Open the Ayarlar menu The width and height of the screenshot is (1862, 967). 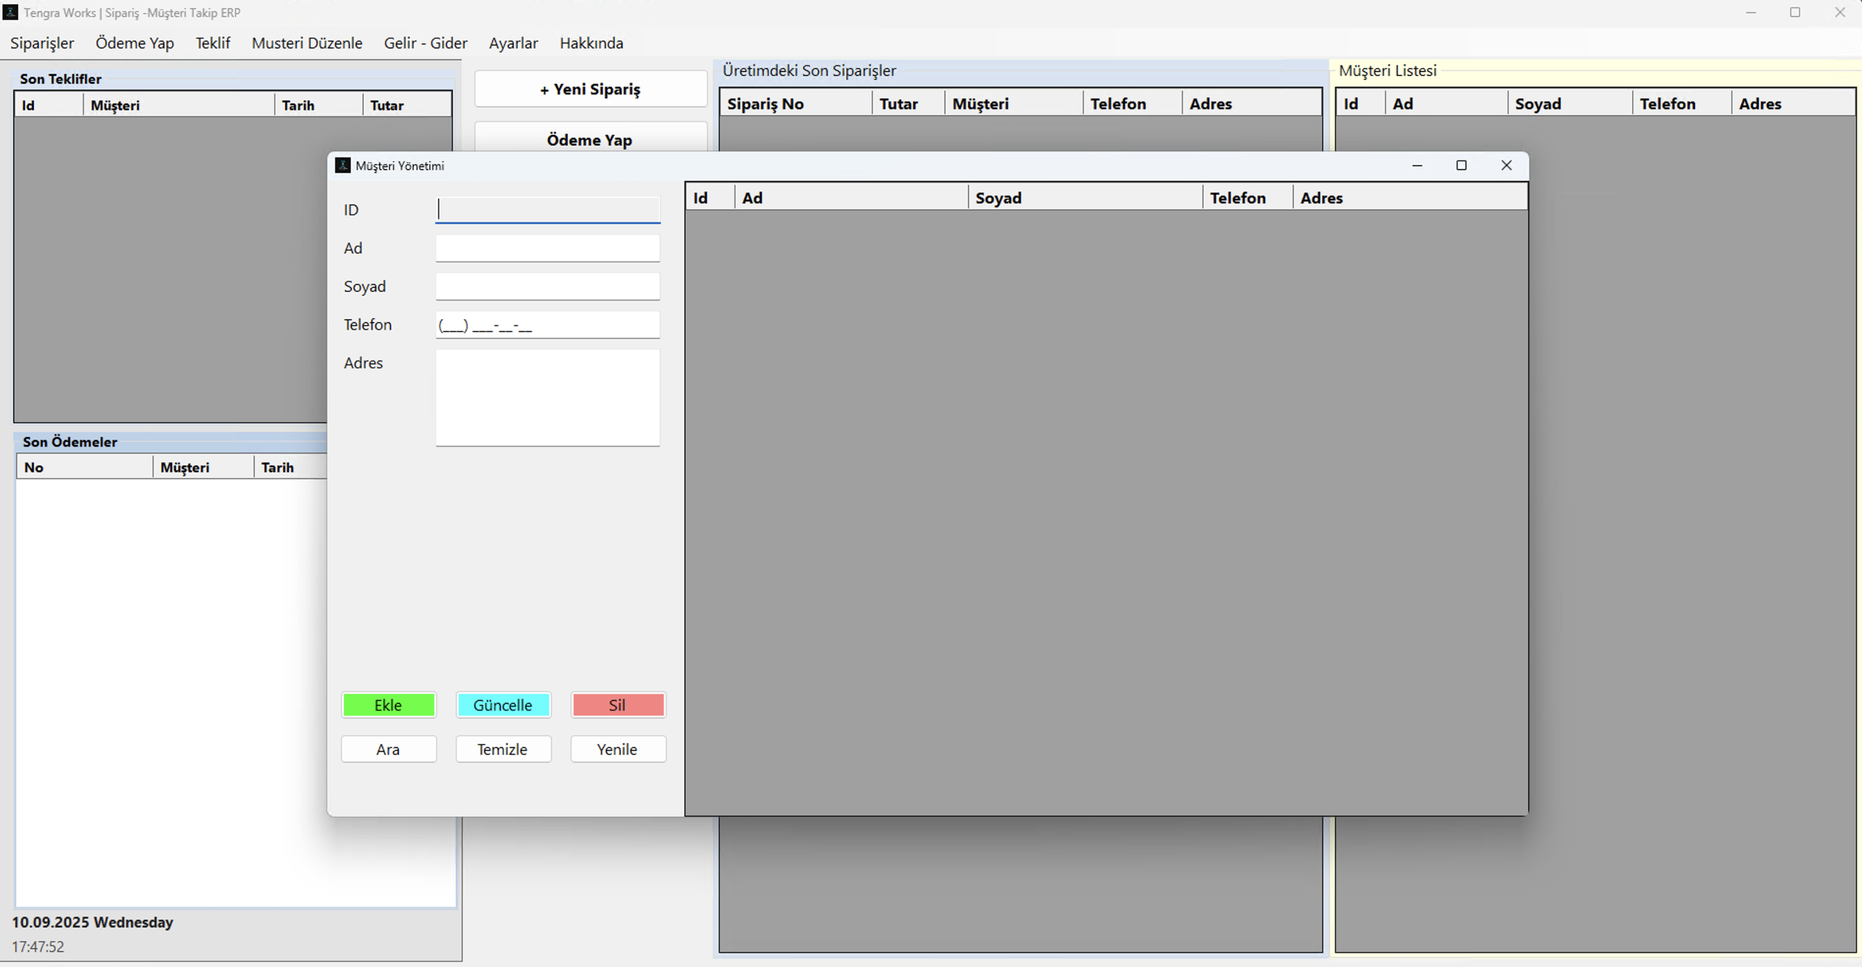click(513, 43)
